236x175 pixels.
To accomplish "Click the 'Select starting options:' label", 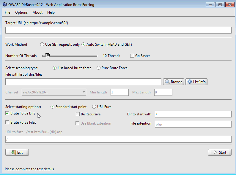I will click(x=23, y=107).
